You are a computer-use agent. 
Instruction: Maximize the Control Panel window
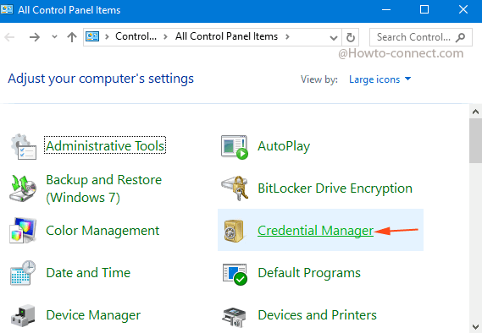(424, 10)
